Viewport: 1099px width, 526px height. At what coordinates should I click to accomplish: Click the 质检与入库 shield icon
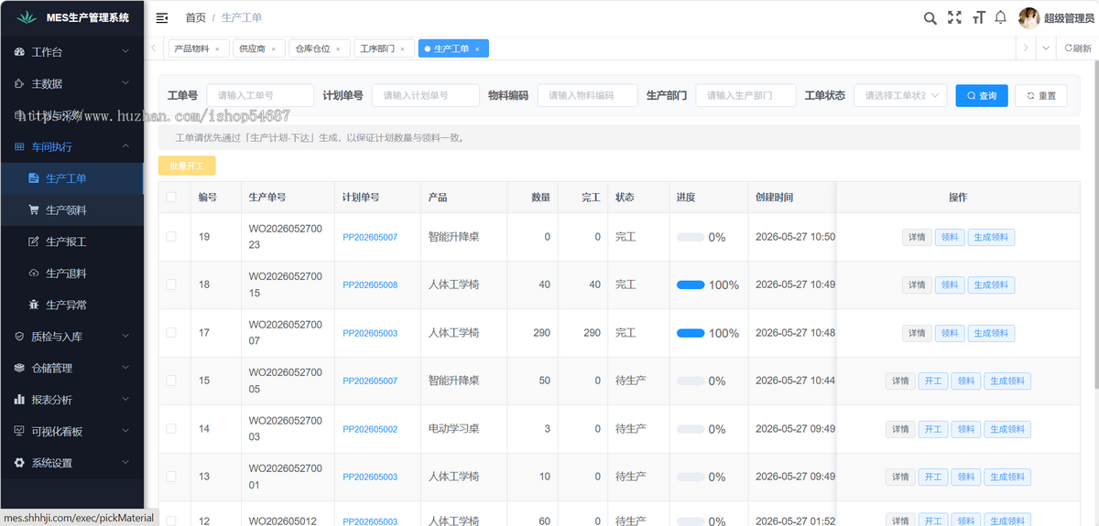[20, 337]
